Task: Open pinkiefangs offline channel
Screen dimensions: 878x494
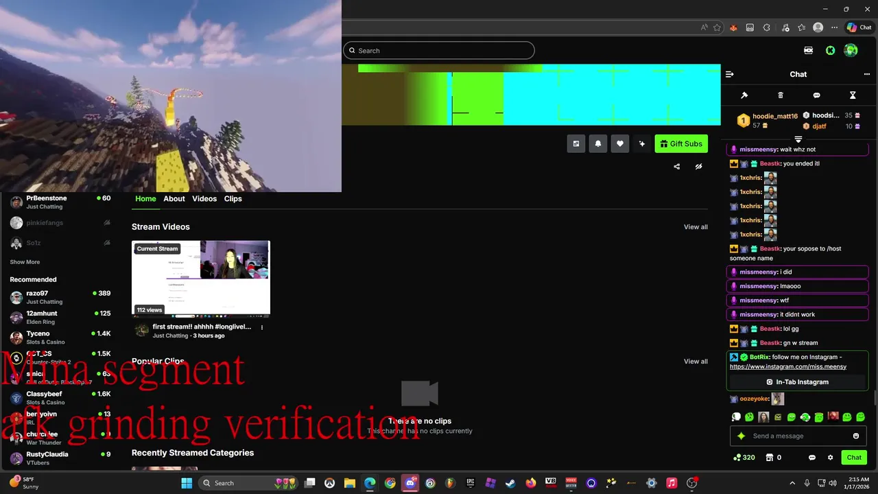Action: tap(60, 223)
